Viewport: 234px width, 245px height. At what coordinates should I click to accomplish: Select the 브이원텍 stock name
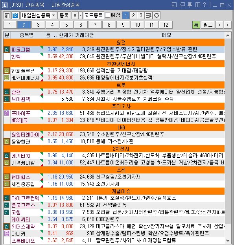[x=20, y=99]
